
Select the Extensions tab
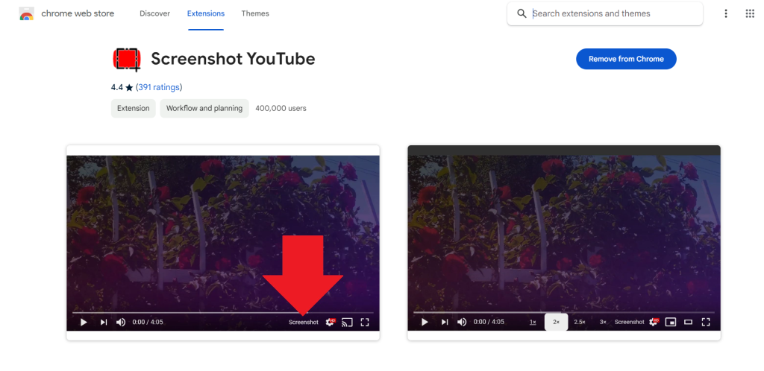[x=206, y=13]
